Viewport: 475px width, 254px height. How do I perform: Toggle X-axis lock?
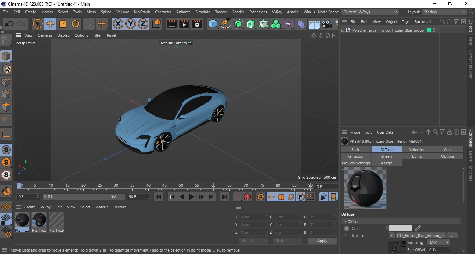(x=118, y=24)
